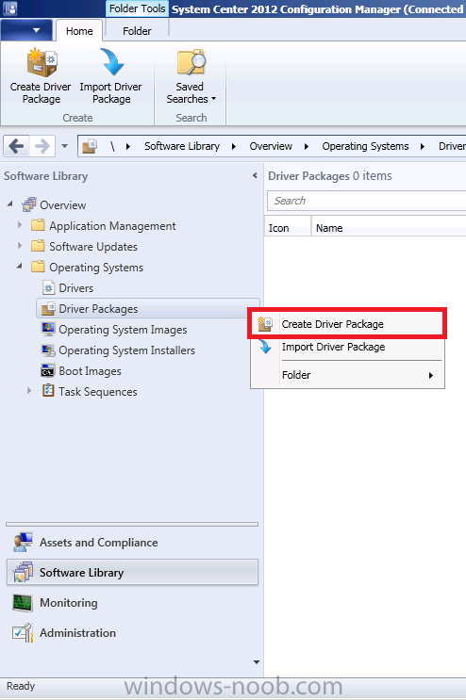Click the Boot Images icon
Image resolution: width=466 pixels, height=700 pixels.
[48, 370]
